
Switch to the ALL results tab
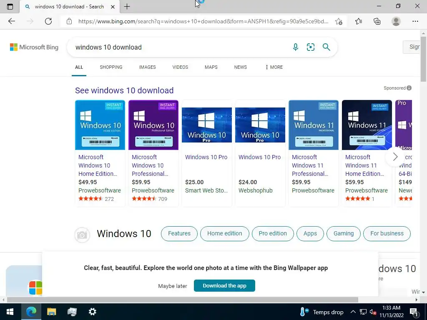(x=79, y=67)
